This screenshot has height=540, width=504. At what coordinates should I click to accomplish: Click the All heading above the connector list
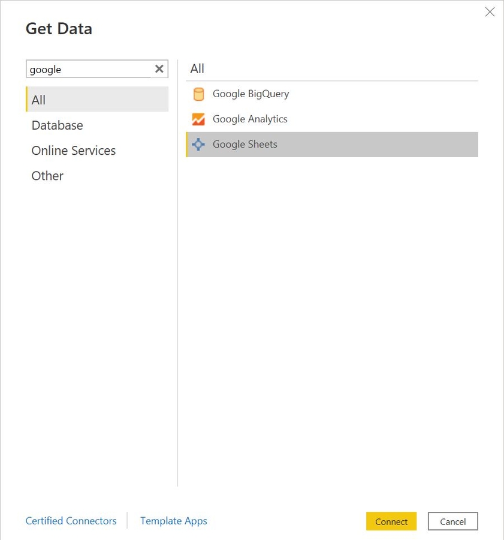point(197,68)
